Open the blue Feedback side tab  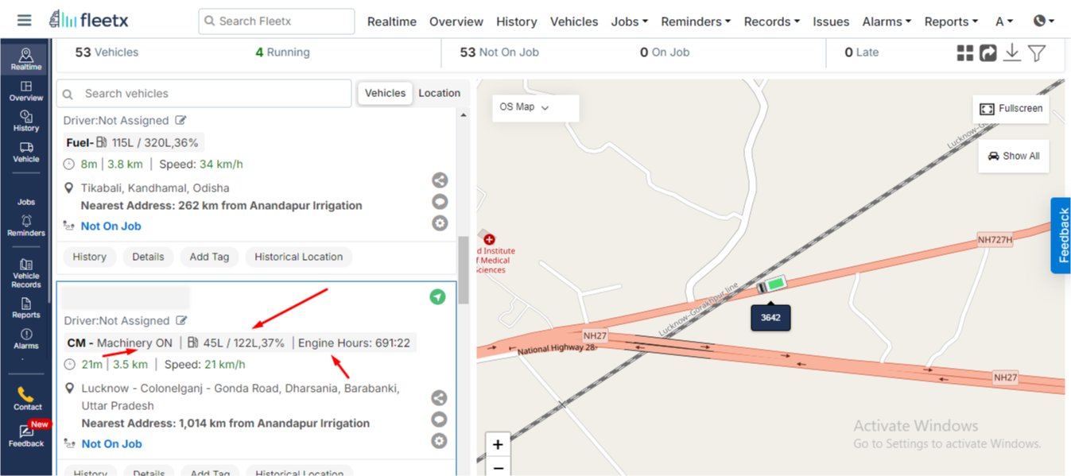[1061, 235]
